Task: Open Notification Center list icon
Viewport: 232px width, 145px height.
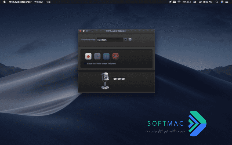Action: click(227, 2)
